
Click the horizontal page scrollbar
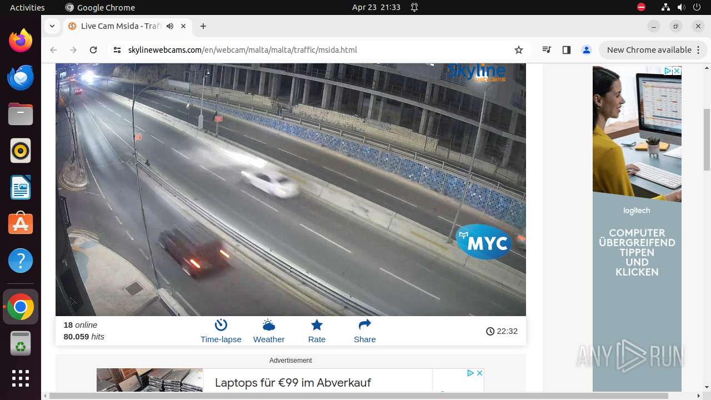pos(358,396)
